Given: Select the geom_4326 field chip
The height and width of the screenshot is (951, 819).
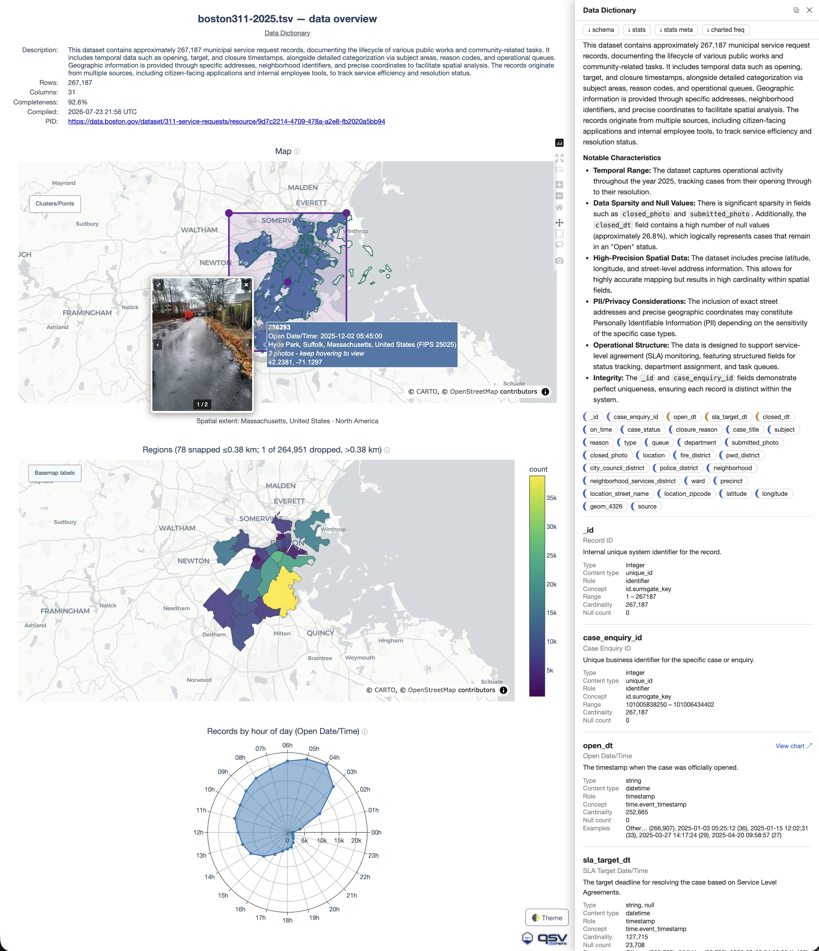Looking at the screenshot, I should [605, 507].
